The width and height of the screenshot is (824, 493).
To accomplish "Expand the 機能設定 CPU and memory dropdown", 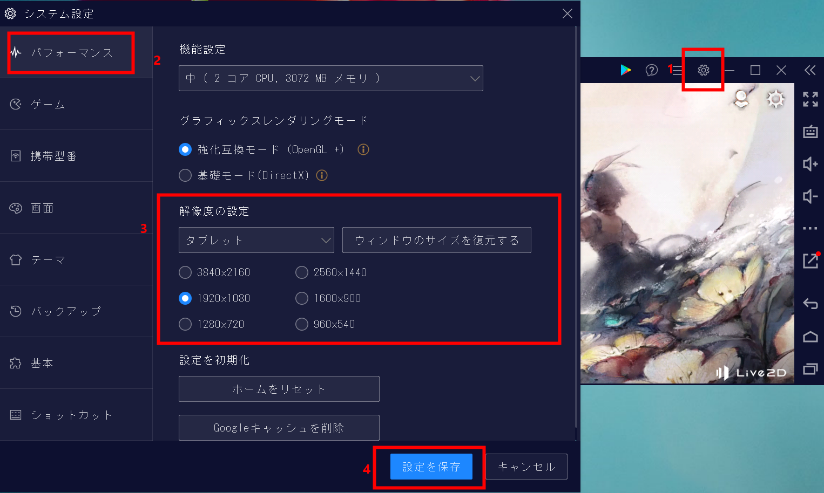I will click(x=331, y=78).
